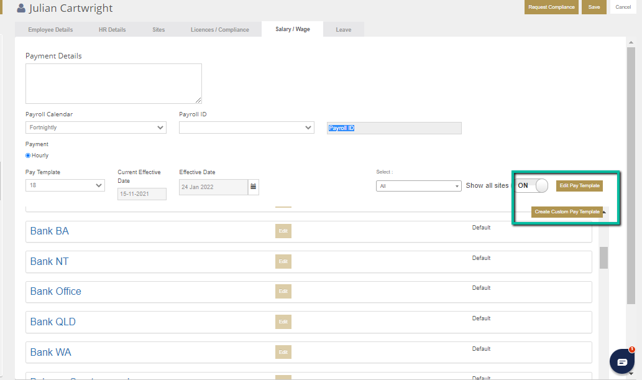Click the pay list scrollbar up arrow
The image size is (642, 380).
(x=604, y=212)
